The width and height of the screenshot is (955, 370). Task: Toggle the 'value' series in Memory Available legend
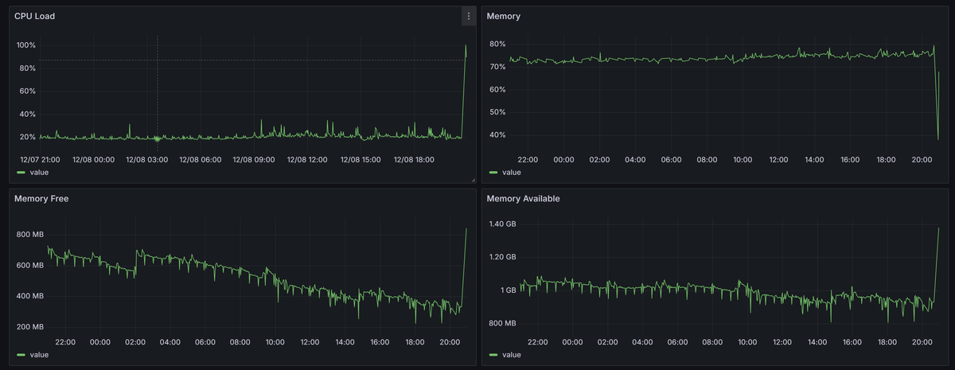point(512,354)
